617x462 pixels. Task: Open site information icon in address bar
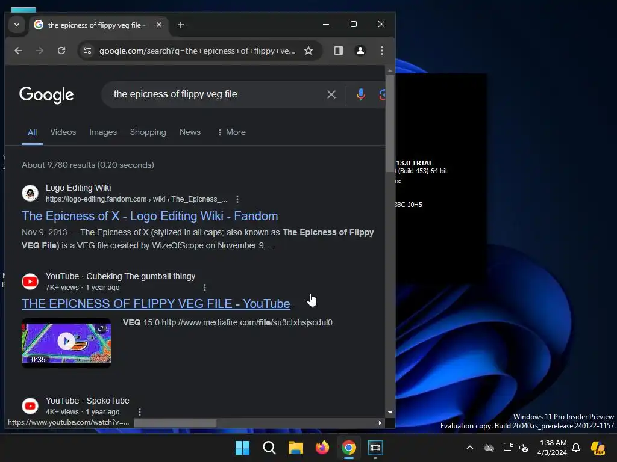(x=87, y=51)
